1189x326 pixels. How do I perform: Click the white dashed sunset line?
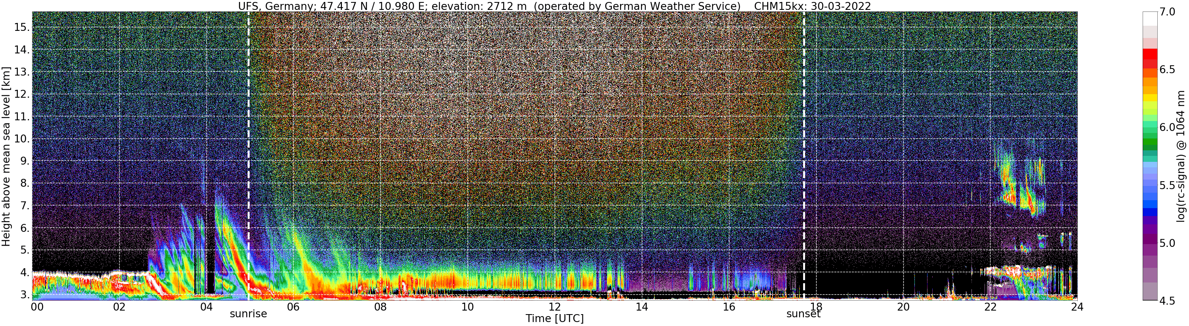tap(804, 156)
